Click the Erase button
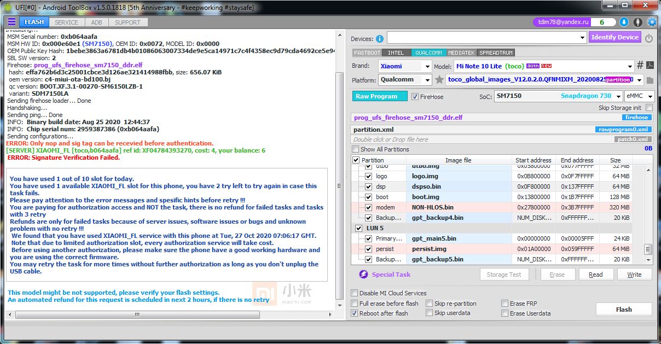 click(557, 275)
